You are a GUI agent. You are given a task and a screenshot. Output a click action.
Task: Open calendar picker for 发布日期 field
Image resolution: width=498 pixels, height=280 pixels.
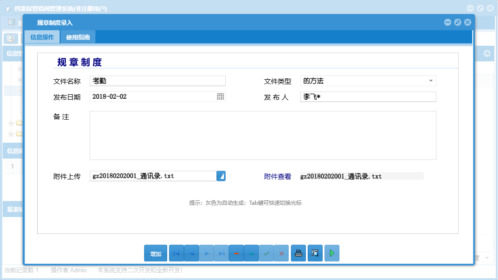pos(221,97)
